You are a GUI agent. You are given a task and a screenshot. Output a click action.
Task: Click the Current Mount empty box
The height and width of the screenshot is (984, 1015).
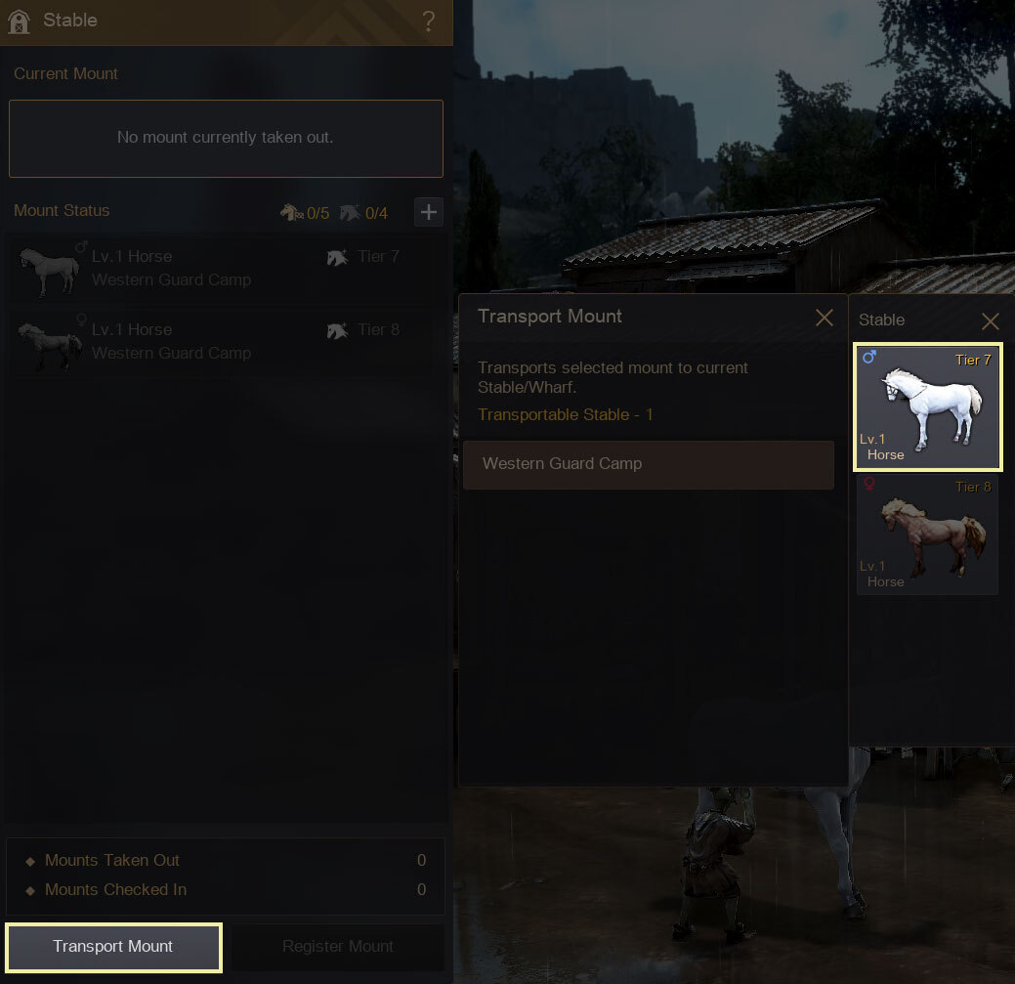[x=226, y=139]
